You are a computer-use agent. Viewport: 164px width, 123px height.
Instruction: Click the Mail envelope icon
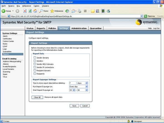(x=73, y=11)
